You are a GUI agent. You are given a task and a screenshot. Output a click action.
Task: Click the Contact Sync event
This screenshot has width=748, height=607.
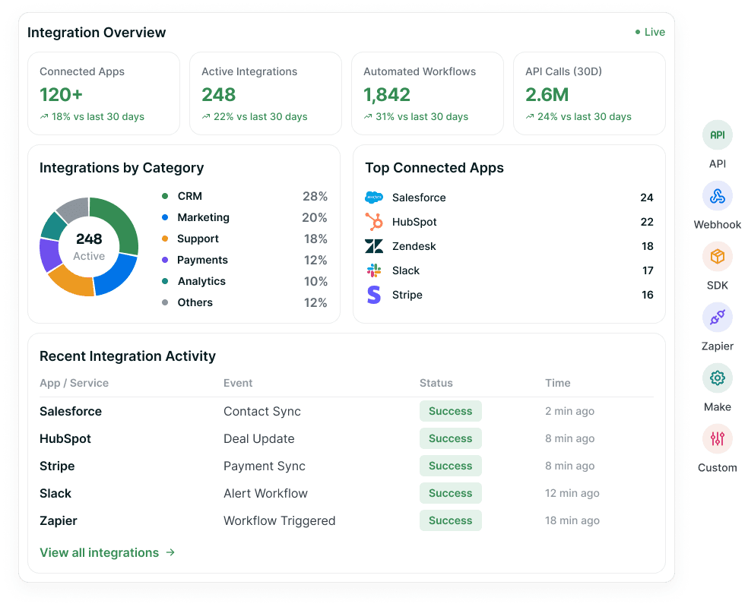click(262, 411)
